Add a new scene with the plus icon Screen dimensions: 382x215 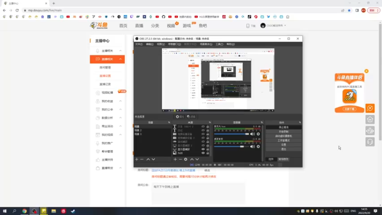pos(137,159)
